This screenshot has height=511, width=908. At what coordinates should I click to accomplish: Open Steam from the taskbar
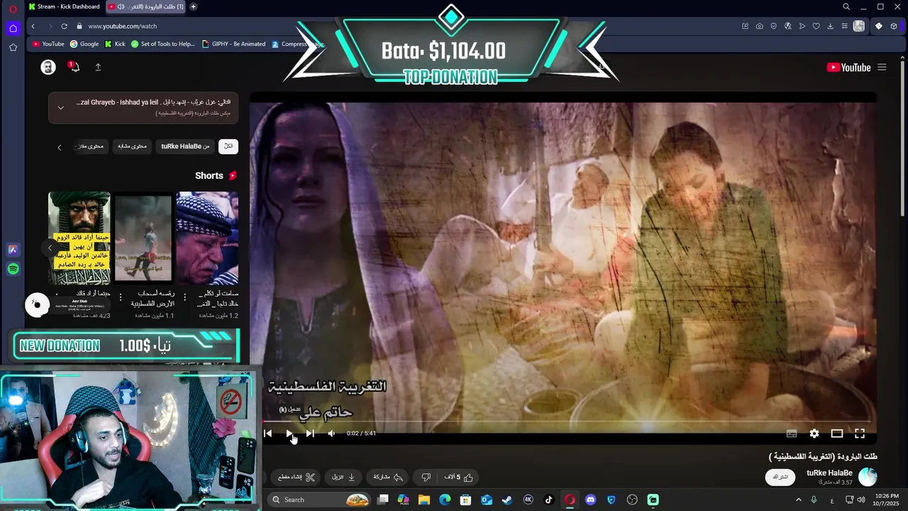pos(507,500)
